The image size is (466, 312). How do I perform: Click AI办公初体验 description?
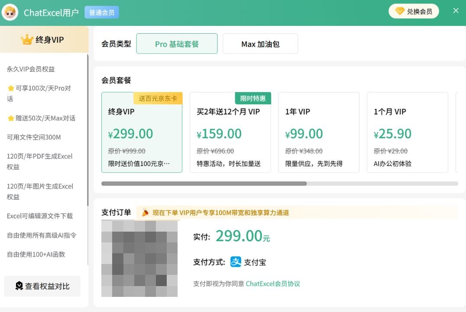click(392, 163)
